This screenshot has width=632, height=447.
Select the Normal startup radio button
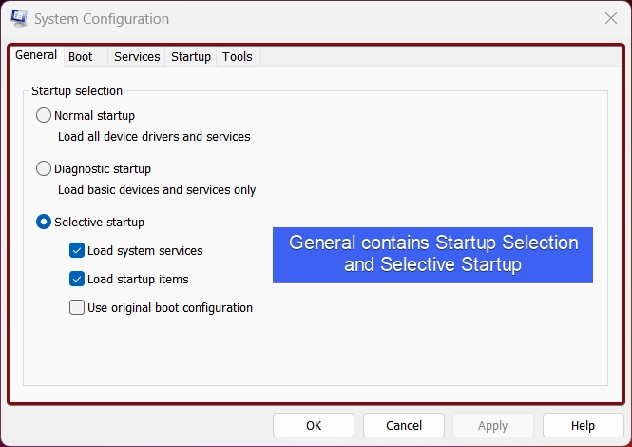tap(44, 115)
